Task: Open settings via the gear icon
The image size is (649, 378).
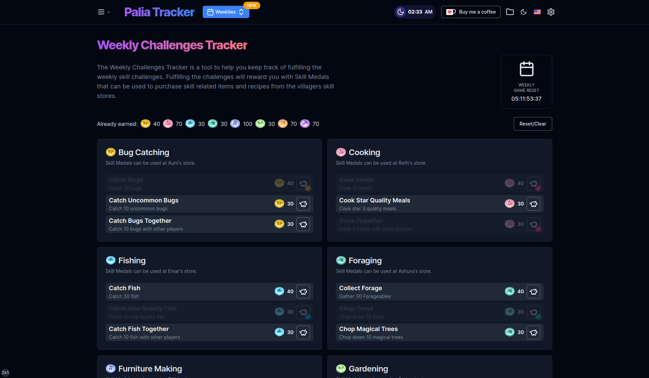Action: [x=551, y=12]
